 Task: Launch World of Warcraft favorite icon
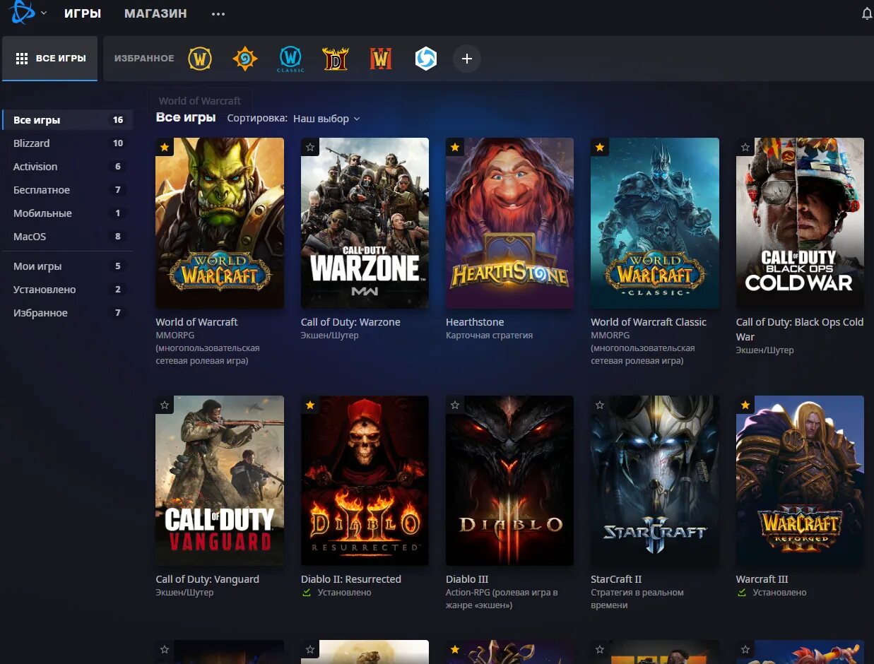[200, 59]
